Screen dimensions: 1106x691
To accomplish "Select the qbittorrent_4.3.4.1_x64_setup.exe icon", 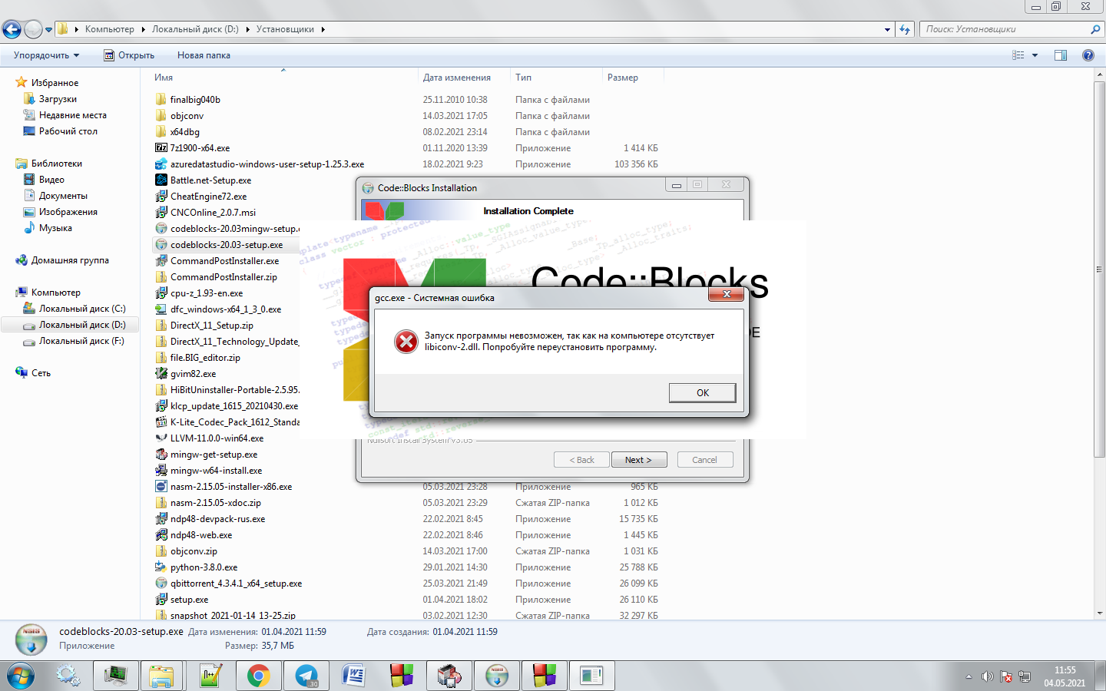I will [161, 584].
